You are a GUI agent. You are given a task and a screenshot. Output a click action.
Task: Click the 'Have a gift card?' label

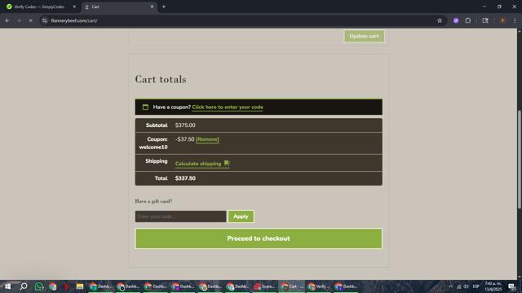tap(153, 201)
